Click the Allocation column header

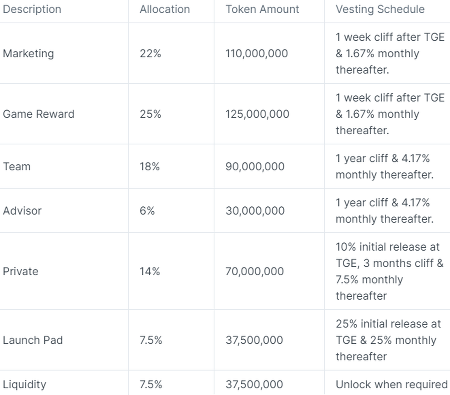(x=165, y=9)
